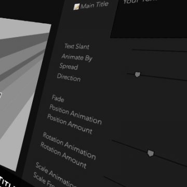Click the Animate By property label
Viewport: 187px width, 187px height.
point(77,58)
